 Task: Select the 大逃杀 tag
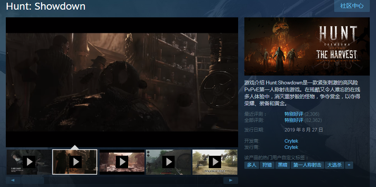[335, 165]
